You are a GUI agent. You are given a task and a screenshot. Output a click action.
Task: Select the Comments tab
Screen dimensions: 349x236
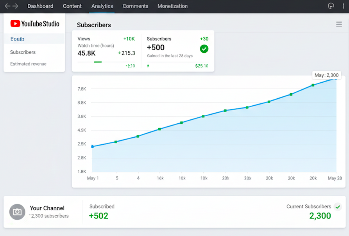[135, 6]
